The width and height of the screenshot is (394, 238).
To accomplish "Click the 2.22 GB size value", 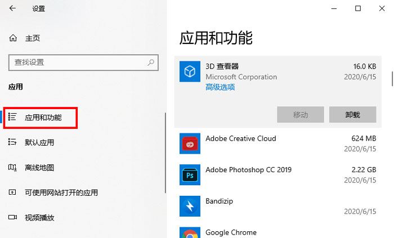I will [364, 170].
